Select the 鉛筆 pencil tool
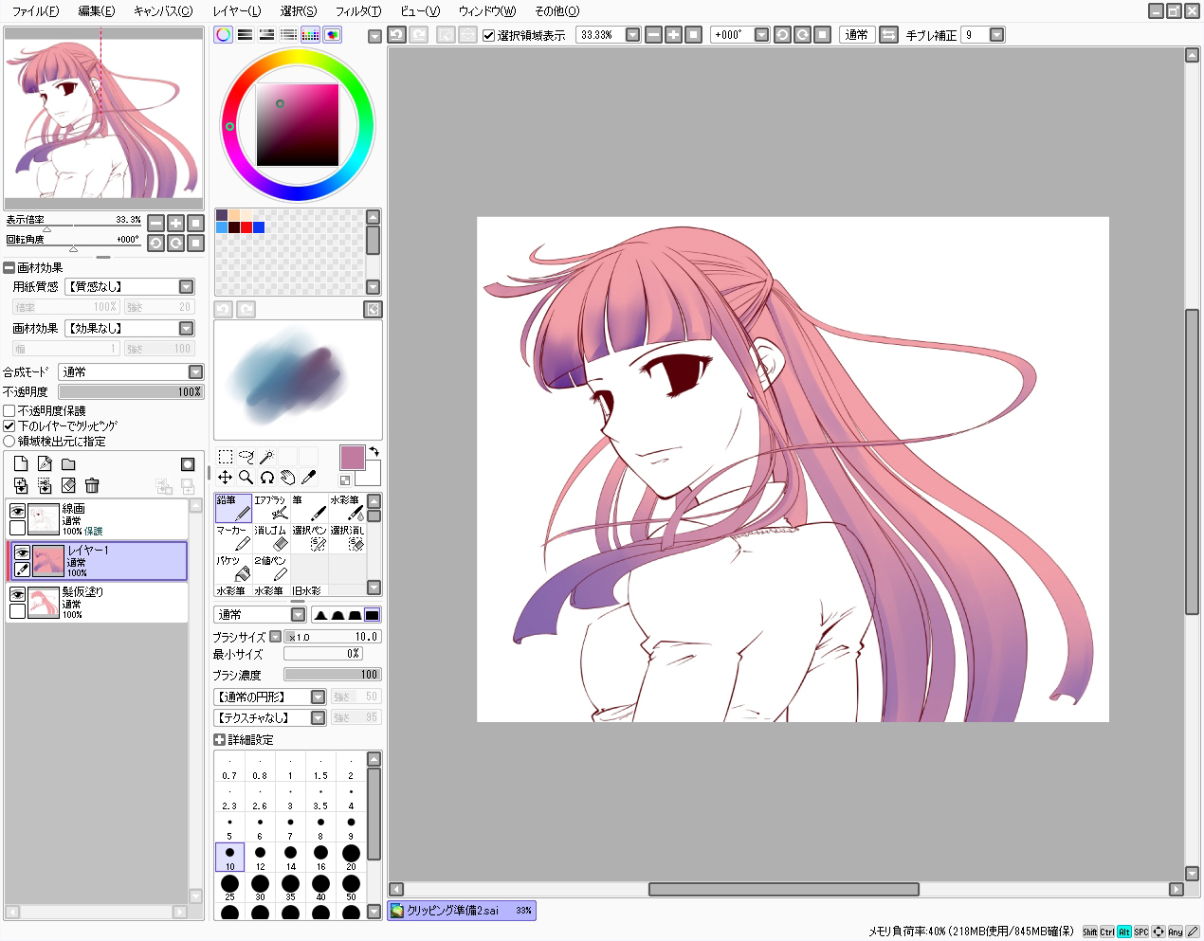Viewport: 1204px width, 941px height. (x=233, y=508)
